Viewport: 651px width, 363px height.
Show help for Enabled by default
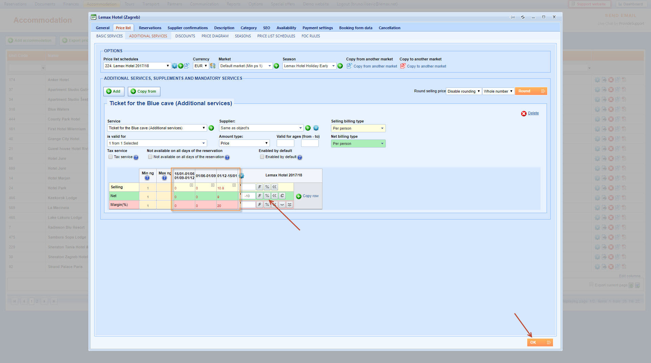coord(300,157)
